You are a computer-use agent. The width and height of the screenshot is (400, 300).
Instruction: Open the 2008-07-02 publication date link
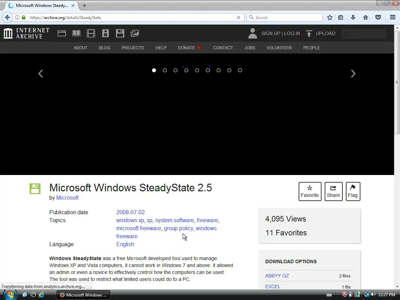coord(130,212)
